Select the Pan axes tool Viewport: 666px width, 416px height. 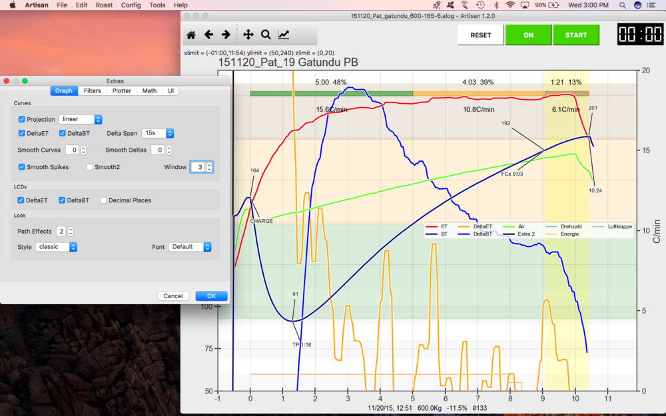tap(248, 35)
